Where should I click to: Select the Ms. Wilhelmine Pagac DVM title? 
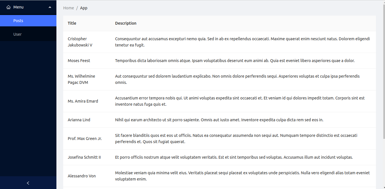pos(81,79)
